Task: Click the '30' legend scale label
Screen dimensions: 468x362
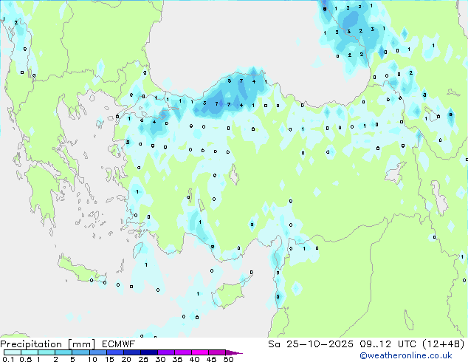Action: (160, 359)
